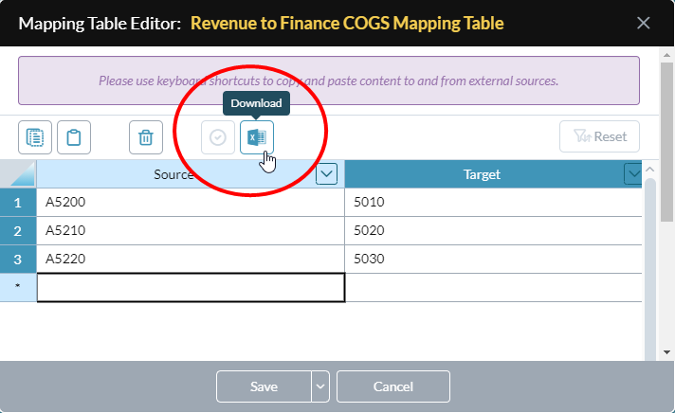Image resolution: width=675 pixels, height=413 pixels.
Task: Select row header number 1
Action: coord(18,202)
